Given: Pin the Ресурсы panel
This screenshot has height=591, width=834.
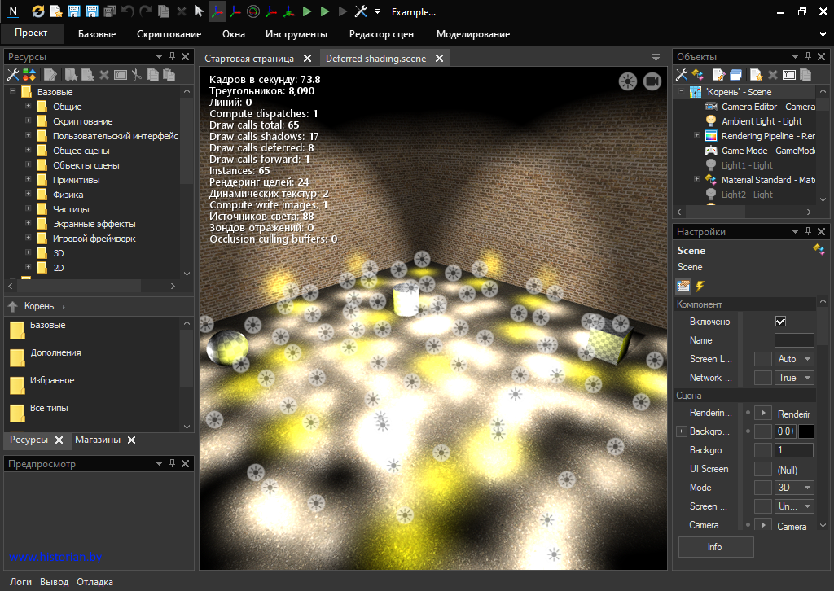Looking at the screenshot, I should click(x=172, y=57).
